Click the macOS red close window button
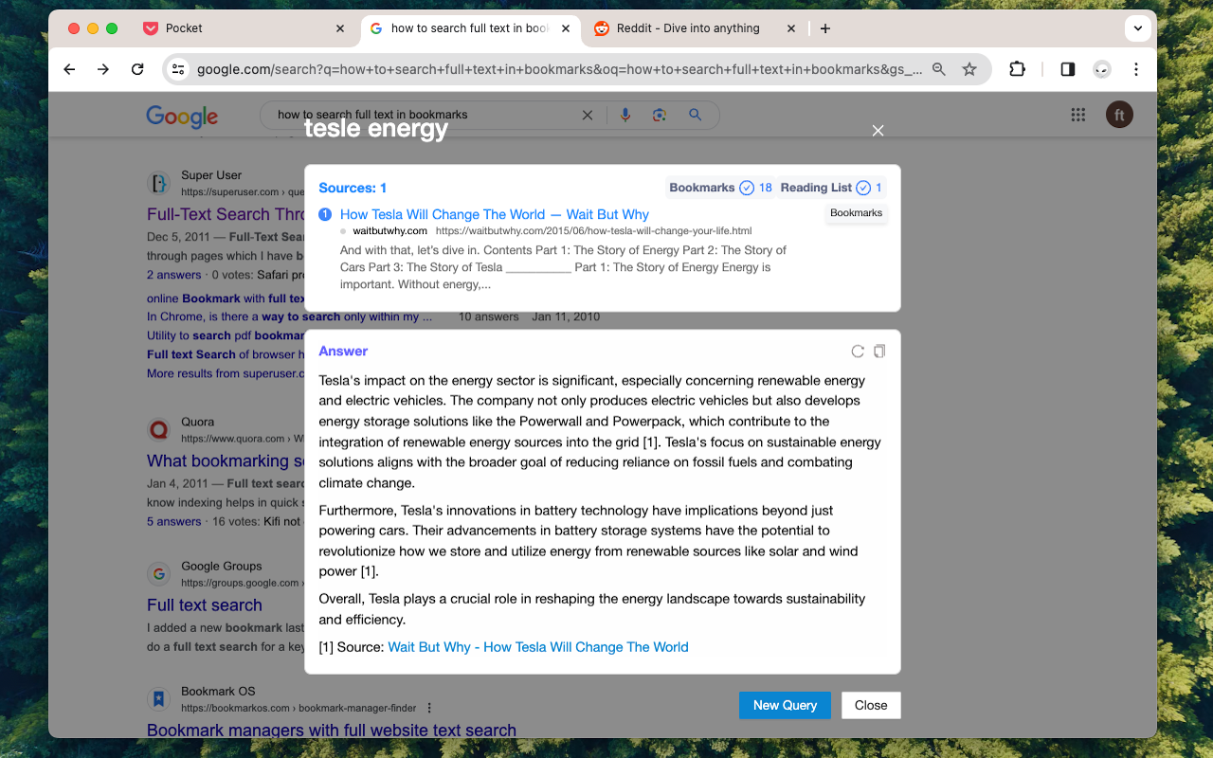 click(74, 28)
